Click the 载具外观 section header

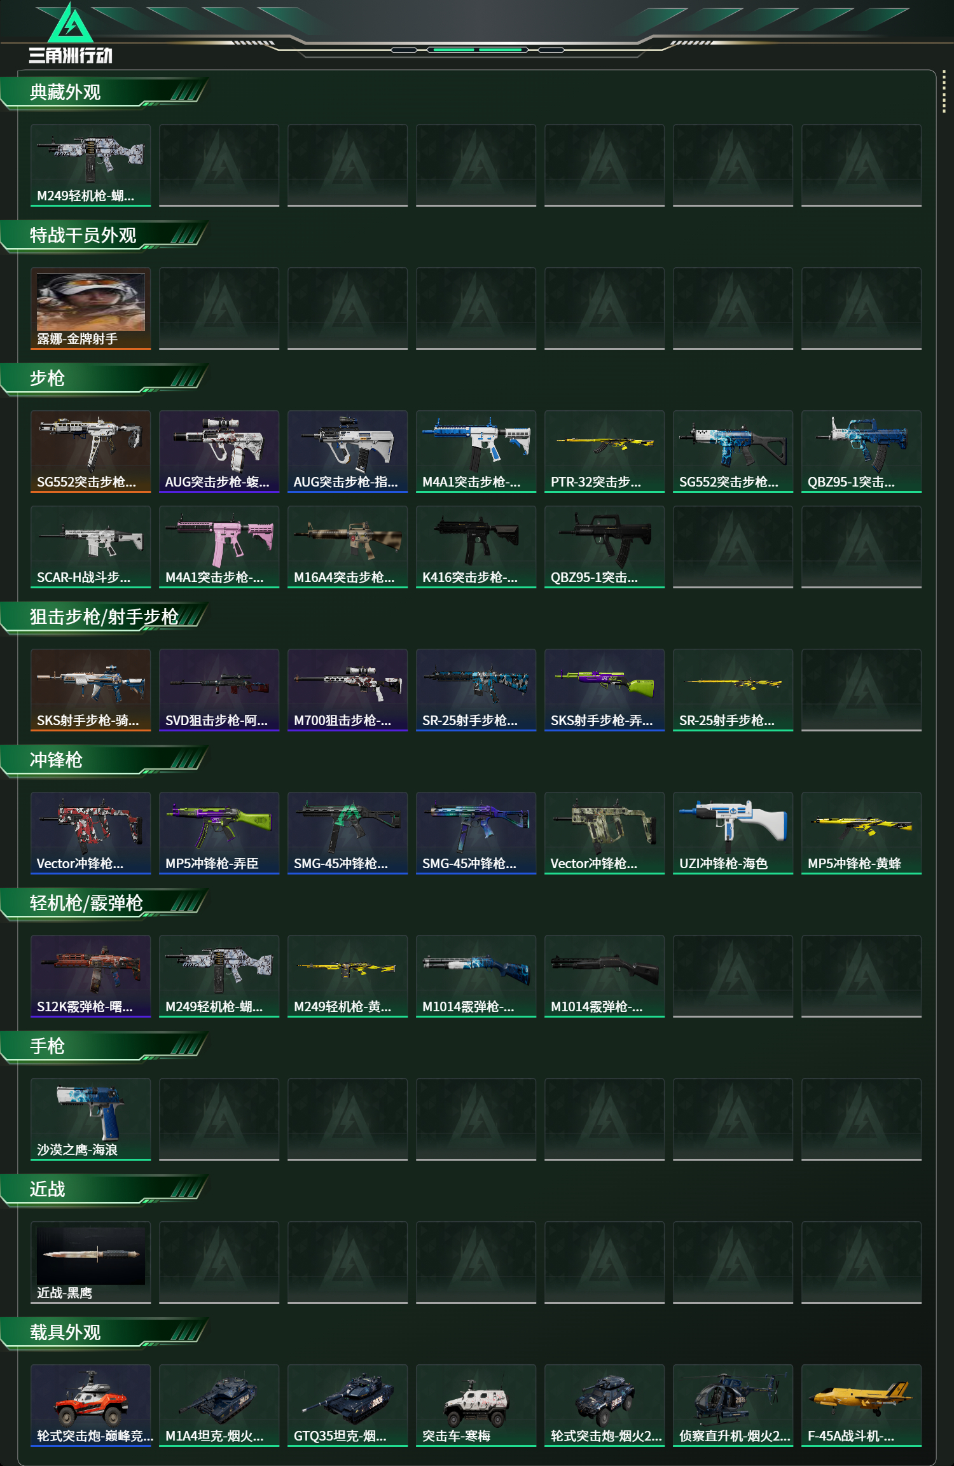[66, 1332]
